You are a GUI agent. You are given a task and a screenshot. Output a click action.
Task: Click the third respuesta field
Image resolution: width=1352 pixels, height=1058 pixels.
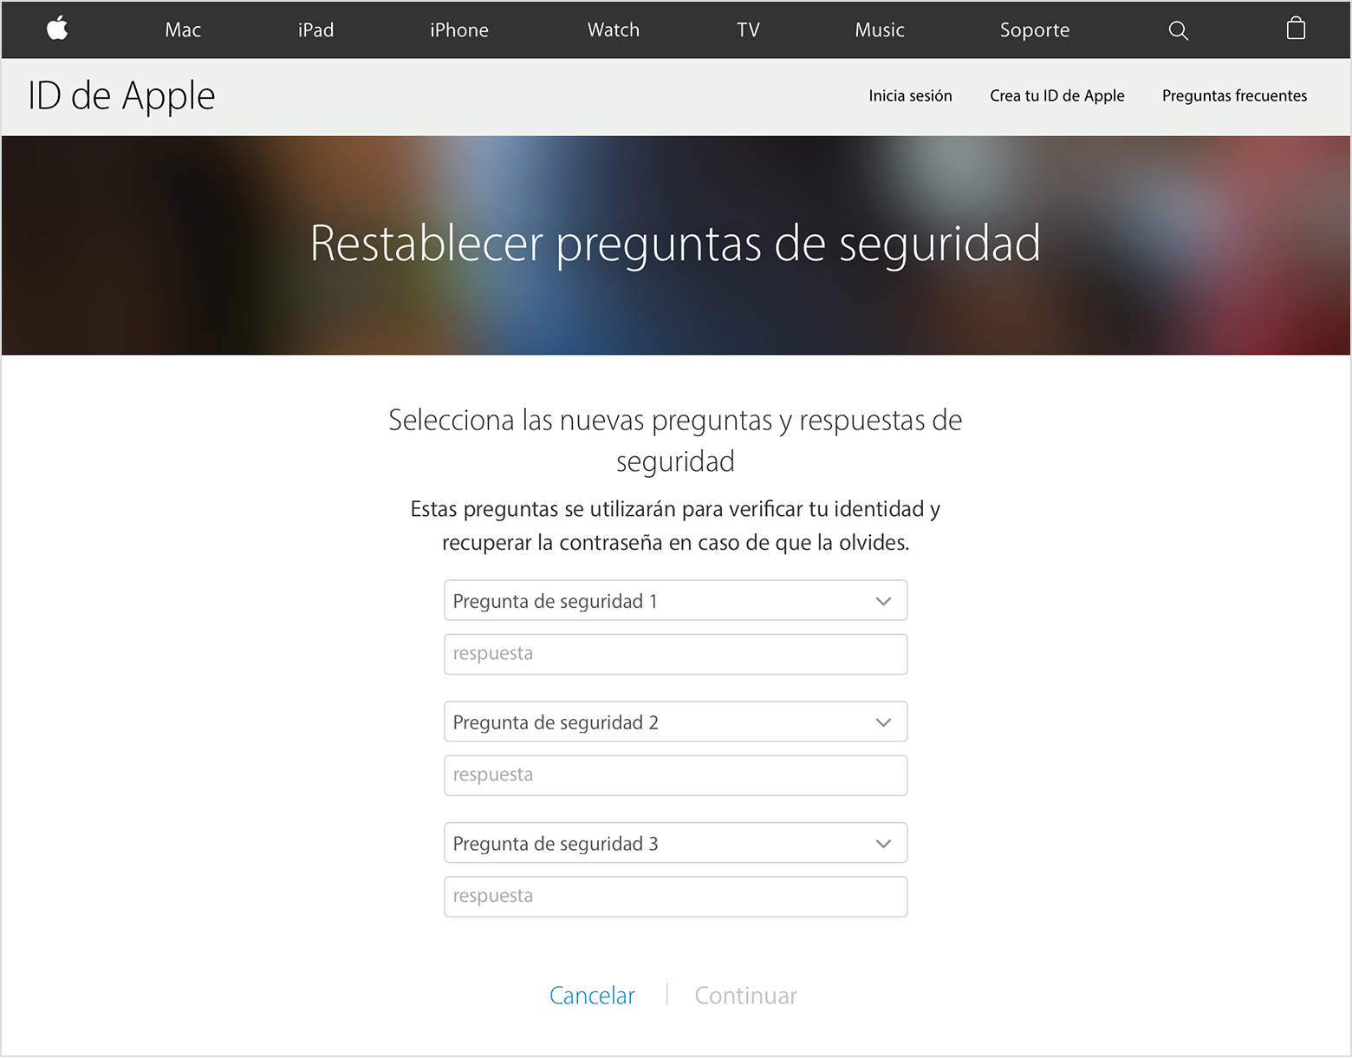click(x=675, y=897)
